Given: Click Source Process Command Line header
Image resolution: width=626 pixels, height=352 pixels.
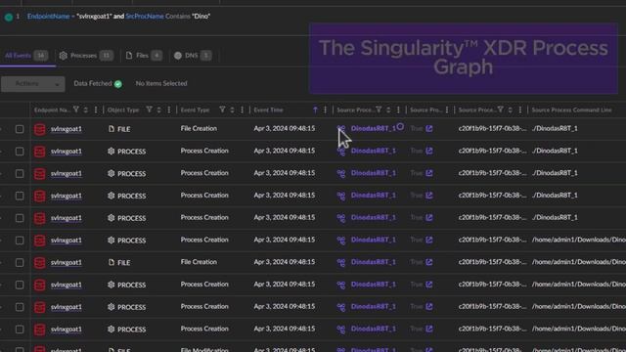Looking at the screenshot, I should [571, 110].
